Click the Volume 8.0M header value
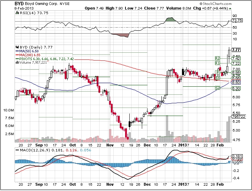Viewport: 252px width, 191px height. point(178,8)
